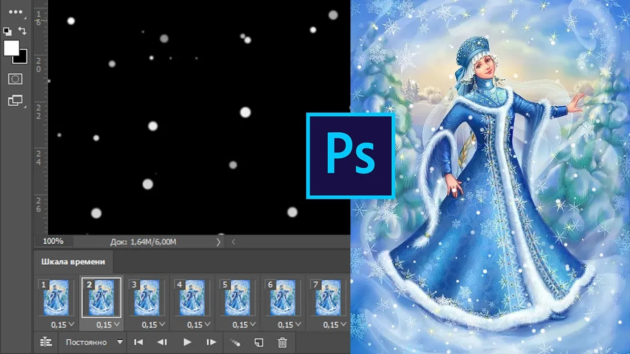Select animation frame 3 thumbnail

click(x=146, y=298)
